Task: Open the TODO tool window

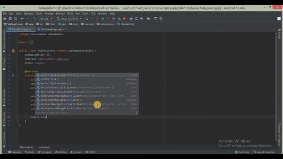Action: (90, 152)
